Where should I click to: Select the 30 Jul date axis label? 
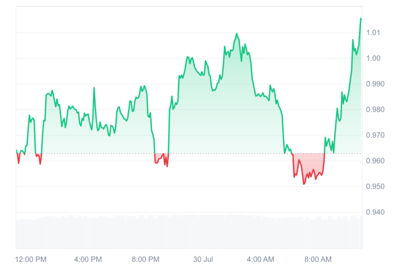(x=203, y=260)
